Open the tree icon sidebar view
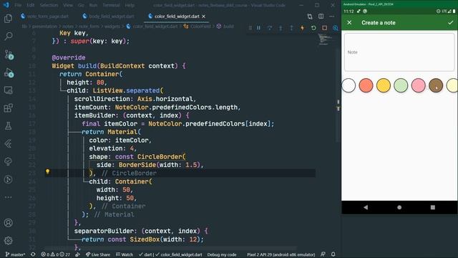This screenshot has width=458, height=258. 8,161
